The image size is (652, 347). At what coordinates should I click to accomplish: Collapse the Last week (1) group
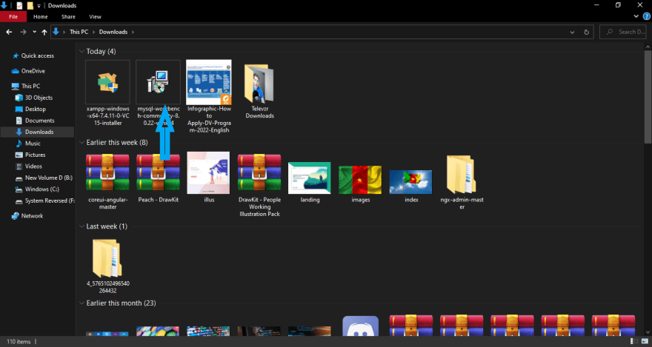click(81, 226)
